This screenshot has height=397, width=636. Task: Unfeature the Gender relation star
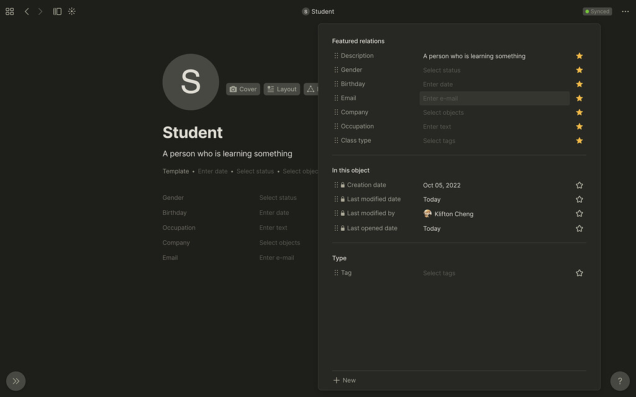click(579, 70)
